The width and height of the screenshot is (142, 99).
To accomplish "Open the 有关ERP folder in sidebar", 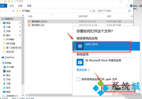I will 10,52.
